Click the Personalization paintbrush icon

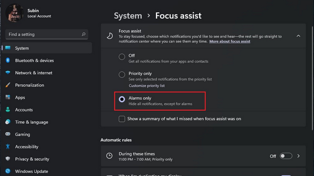pos(8,85)
